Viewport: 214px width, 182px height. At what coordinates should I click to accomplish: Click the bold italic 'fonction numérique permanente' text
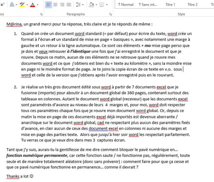(x=36, y=155)
